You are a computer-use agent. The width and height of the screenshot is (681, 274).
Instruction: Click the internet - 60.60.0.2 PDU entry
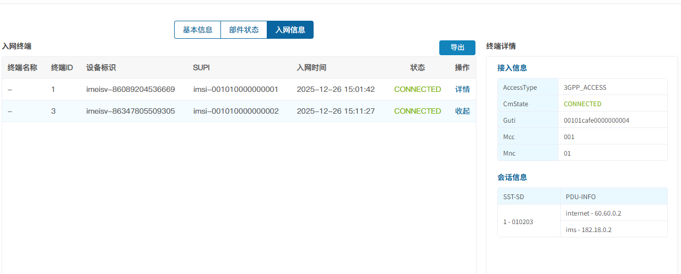[593, 213]
